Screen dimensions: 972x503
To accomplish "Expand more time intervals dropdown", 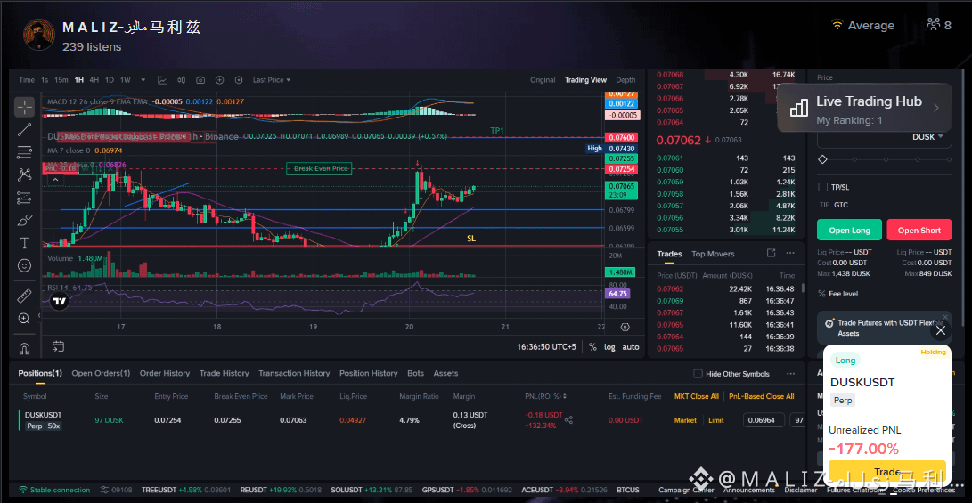I will pos(143,80).
